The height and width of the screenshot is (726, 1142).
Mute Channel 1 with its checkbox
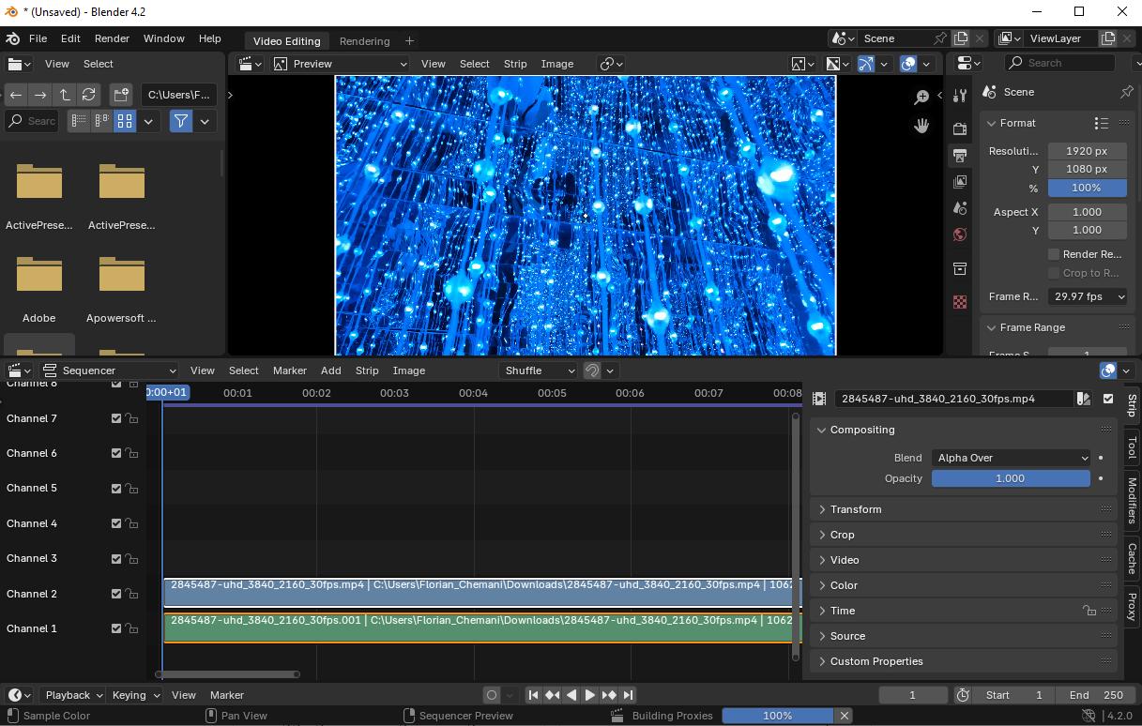(x=116, y=628)
